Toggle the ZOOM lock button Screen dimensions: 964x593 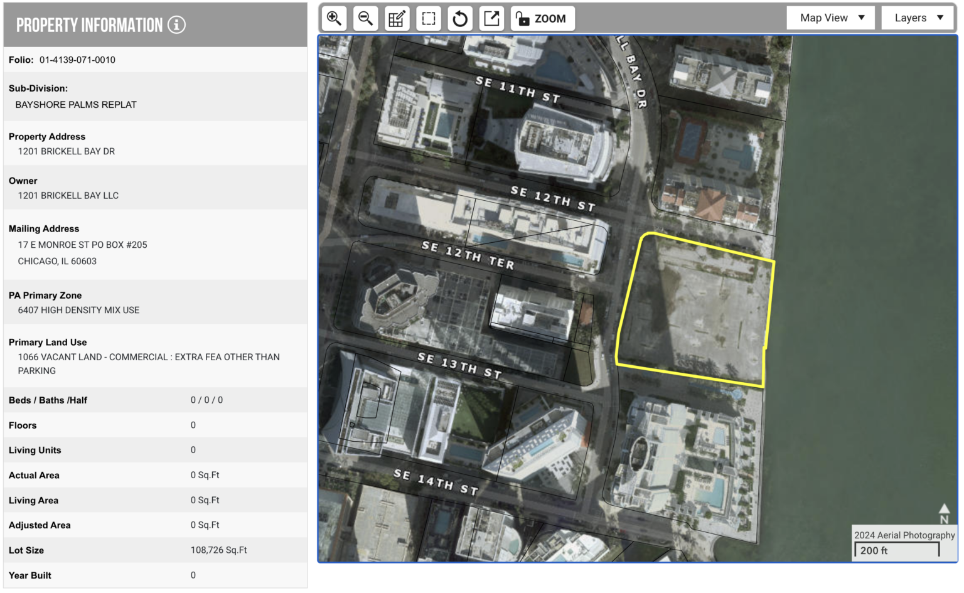pyautogui.click(x=542, y=19)
